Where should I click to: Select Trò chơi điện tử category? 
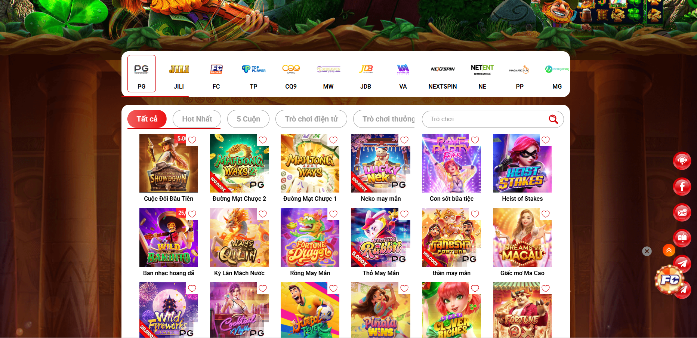[311, 119]
